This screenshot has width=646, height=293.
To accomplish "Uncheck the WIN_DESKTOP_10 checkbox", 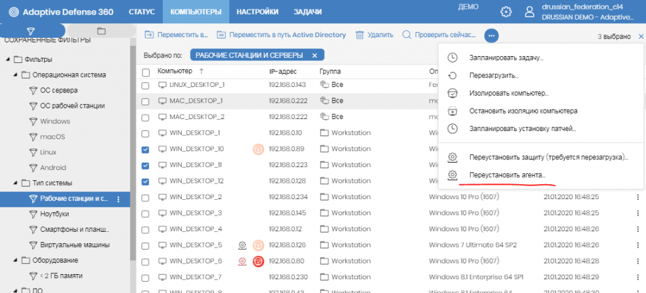I will pos(146,150).
